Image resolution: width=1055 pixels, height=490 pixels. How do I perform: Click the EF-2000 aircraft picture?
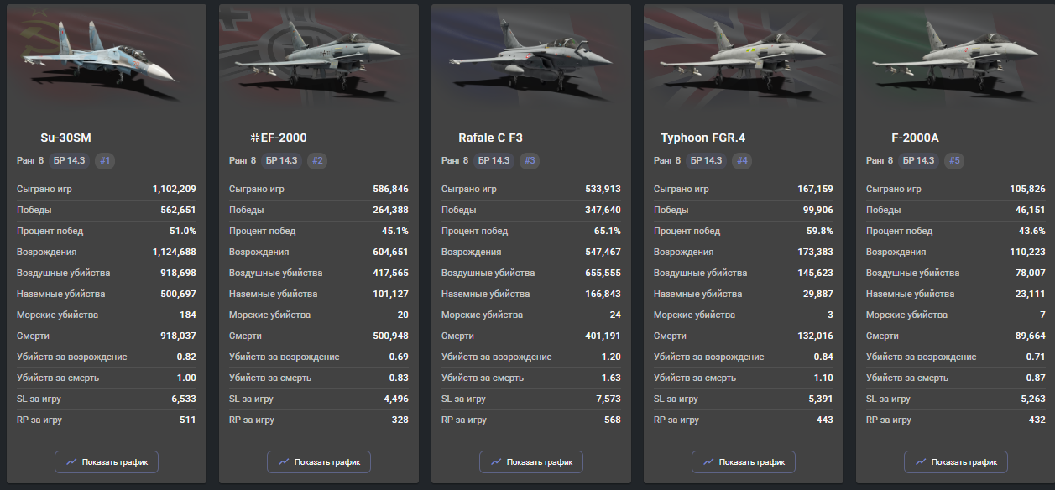[317, 60]
